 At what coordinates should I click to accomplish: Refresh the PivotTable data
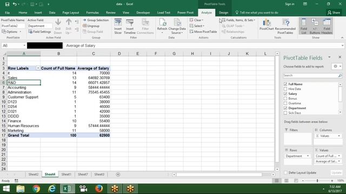pos(162,26)
